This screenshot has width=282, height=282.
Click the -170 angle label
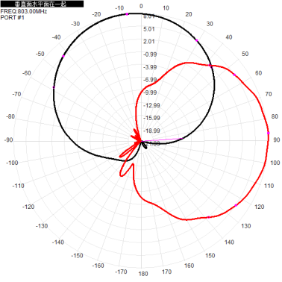[x=121, y=272]
